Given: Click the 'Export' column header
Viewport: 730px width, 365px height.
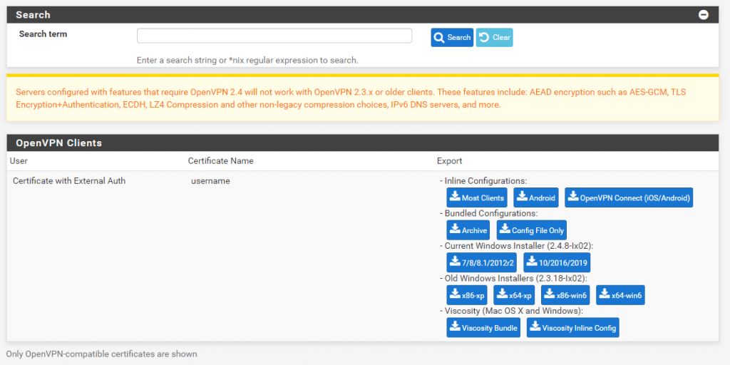Looking at the screenshot, I should 449,161.
